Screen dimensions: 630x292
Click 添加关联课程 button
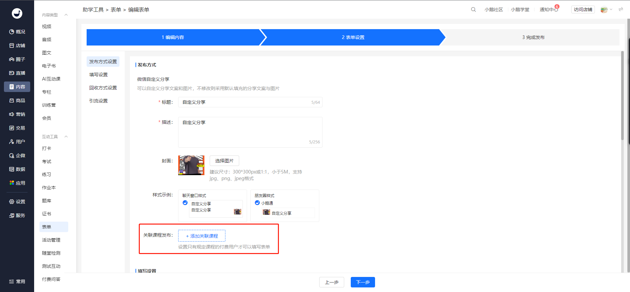click(202, 236)
